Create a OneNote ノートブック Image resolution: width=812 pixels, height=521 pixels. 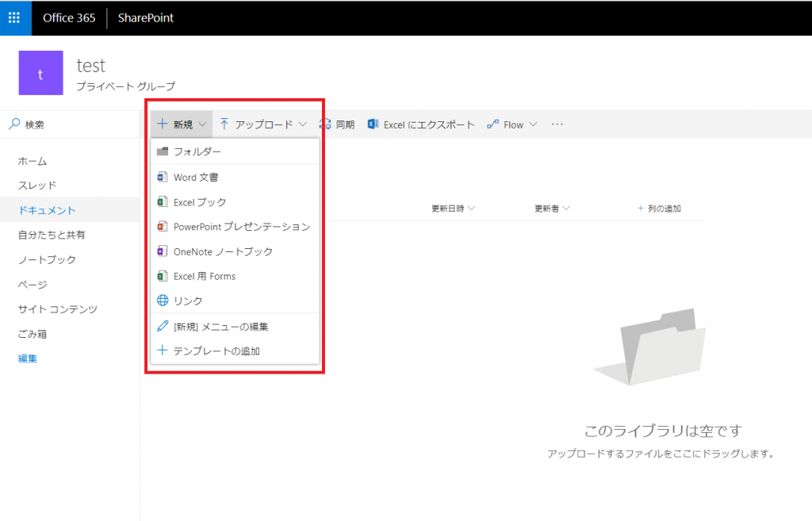[x=235, y=251]
